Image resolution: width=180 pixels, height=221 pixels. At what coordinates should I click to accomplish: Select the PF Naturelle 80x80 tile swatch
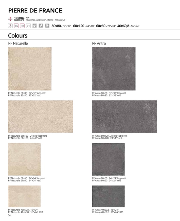[30, 69]
